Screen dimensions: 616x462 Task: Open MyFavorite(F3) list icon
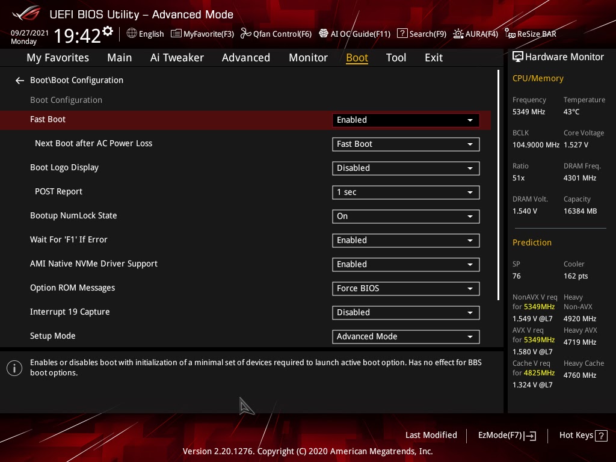[x=176, y=34]
